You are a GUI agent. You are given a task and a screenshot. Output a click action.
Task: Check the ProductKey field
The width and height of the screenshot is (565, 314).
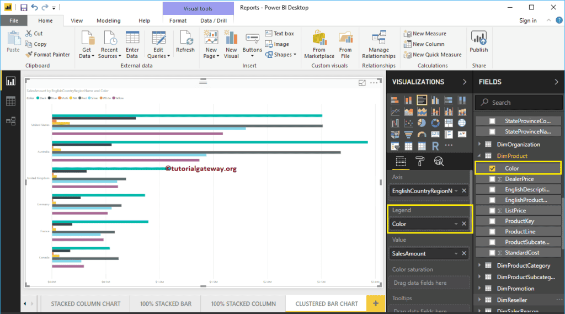(492, 221)
